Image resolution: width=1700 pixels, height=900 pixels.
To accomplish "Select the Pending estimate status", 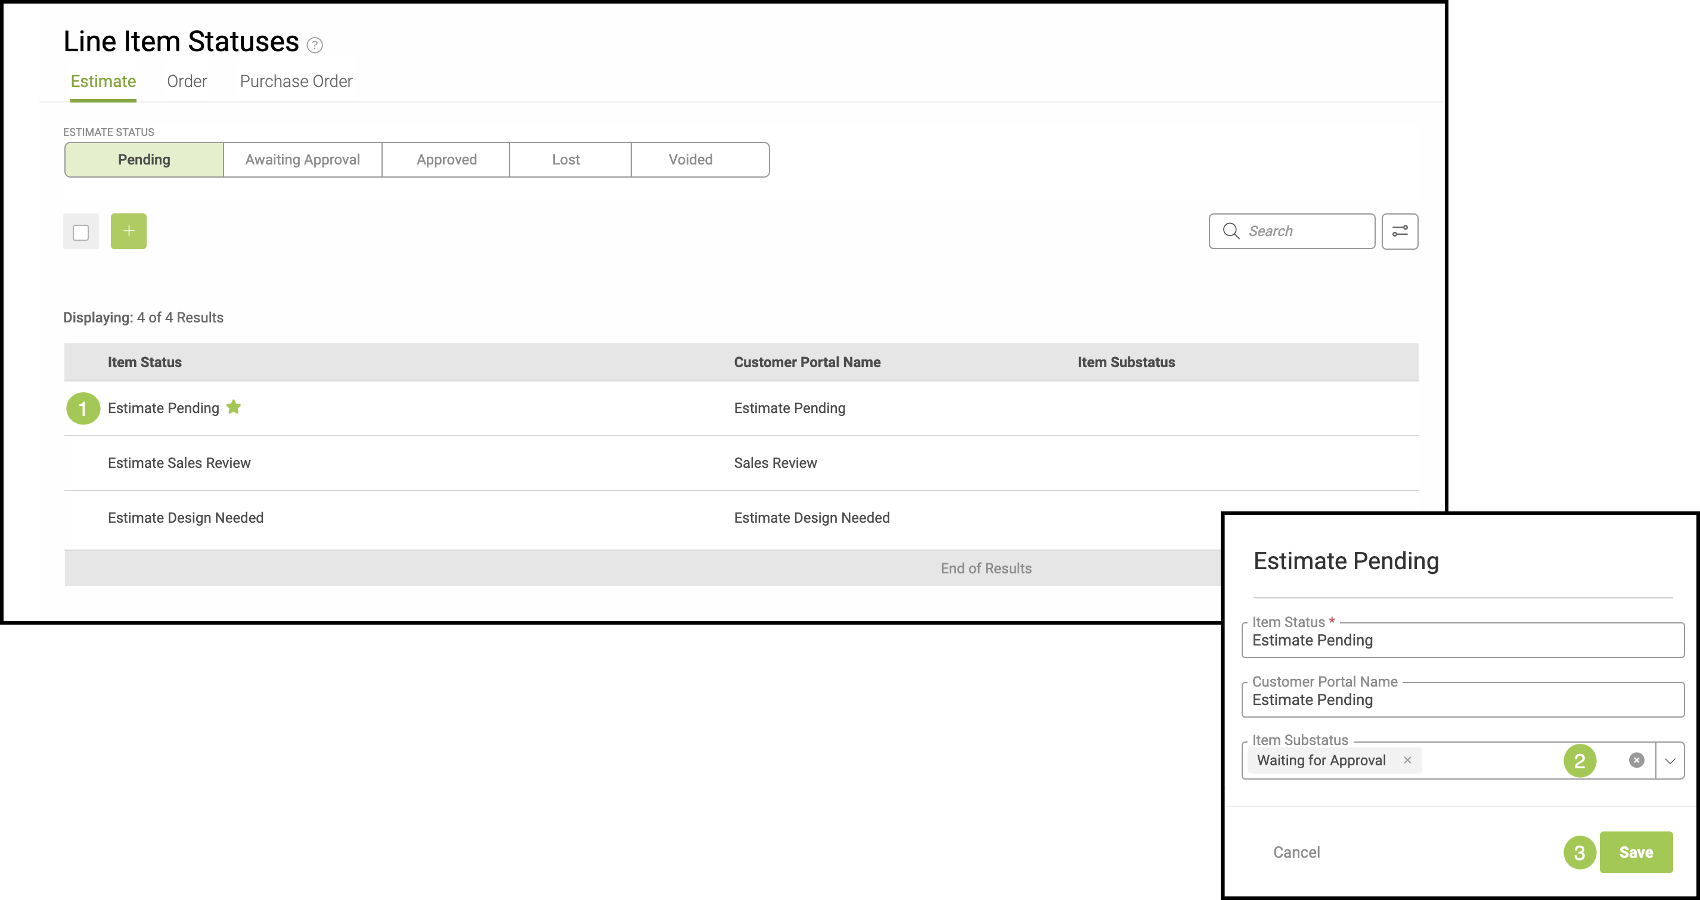I will point(144,160).
